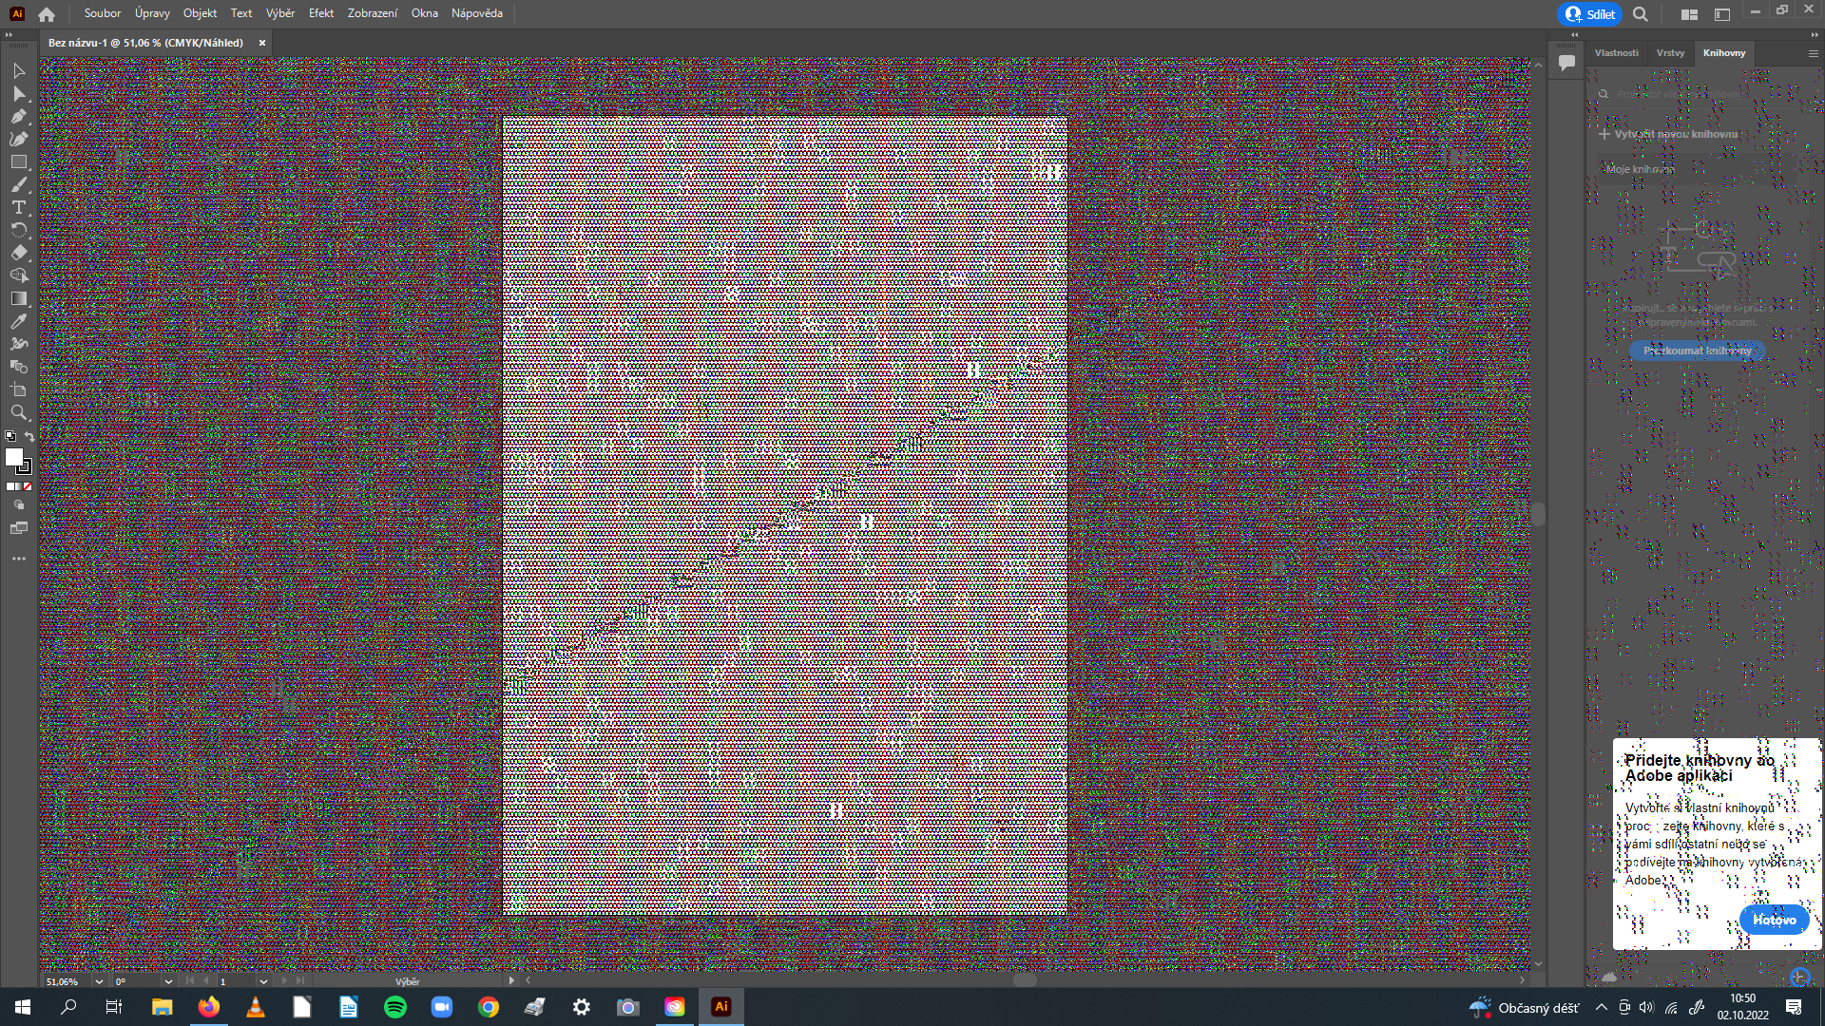Open the rotation angle dropdown

click(167, 981)
